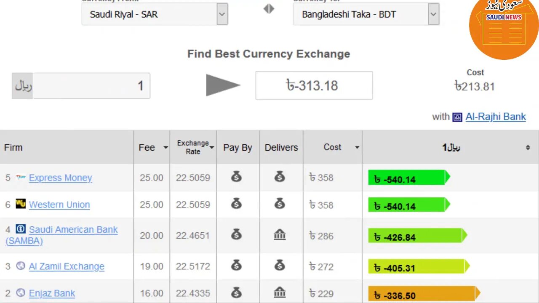Image resolution: width=539 pixels, height=303 pixels.
Task: Click Western Union's Delivers money bag icon
Action: [x=280, y=204]
